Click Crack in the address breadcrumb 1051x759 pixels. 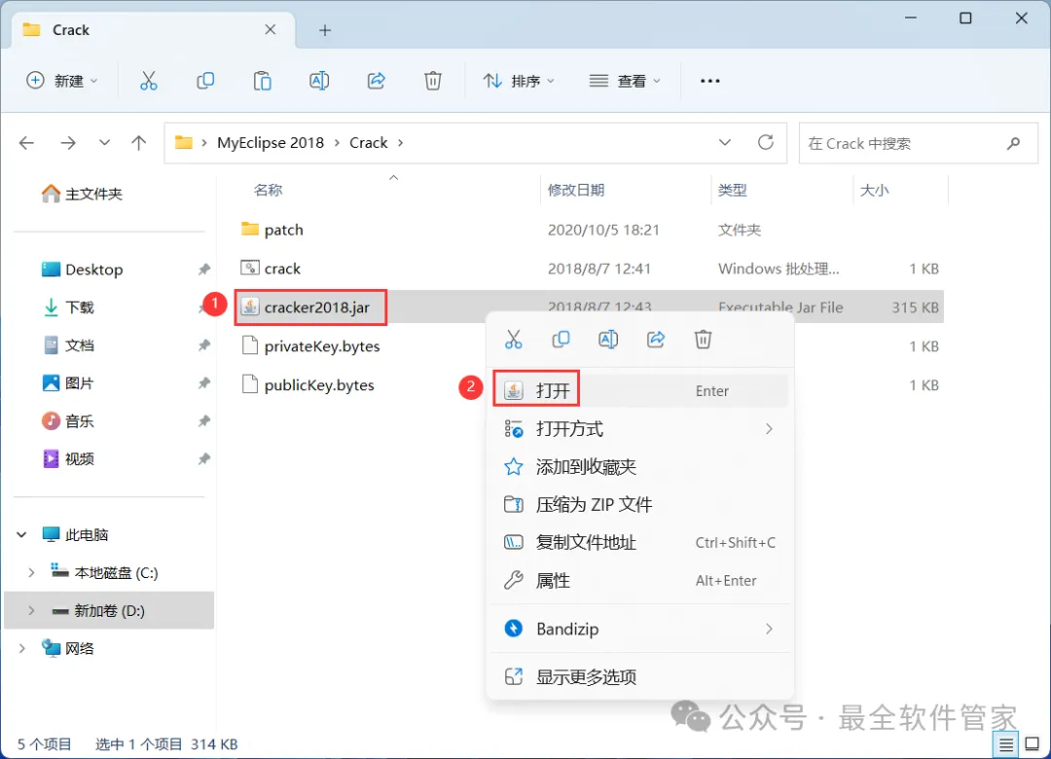[x=368, y=143]
